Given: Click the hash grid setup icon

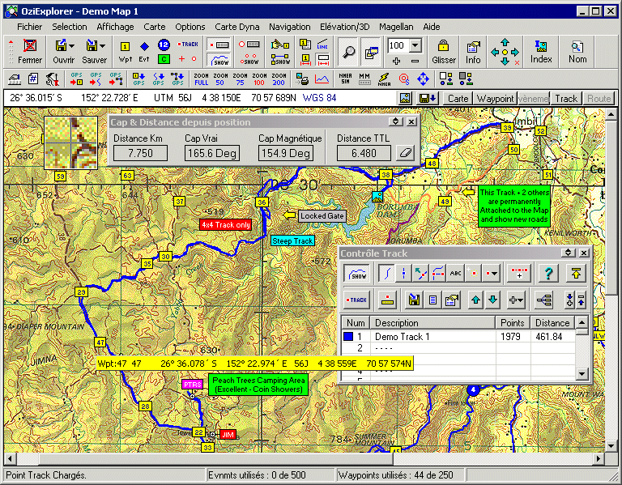Looking at the screenshot, I should pos(33,79).
